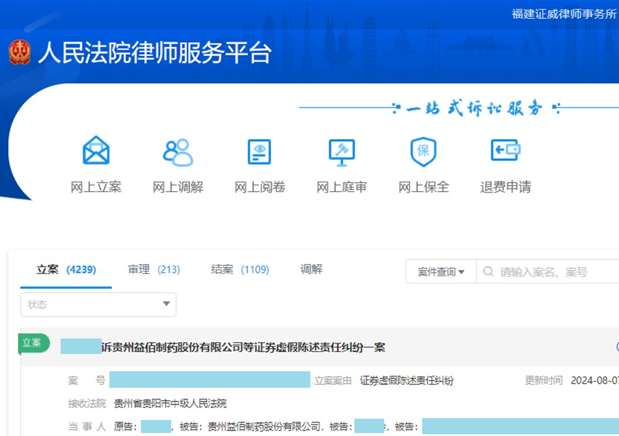
Task: Click the 退费申请 label
Action: [x=505, y=187]
